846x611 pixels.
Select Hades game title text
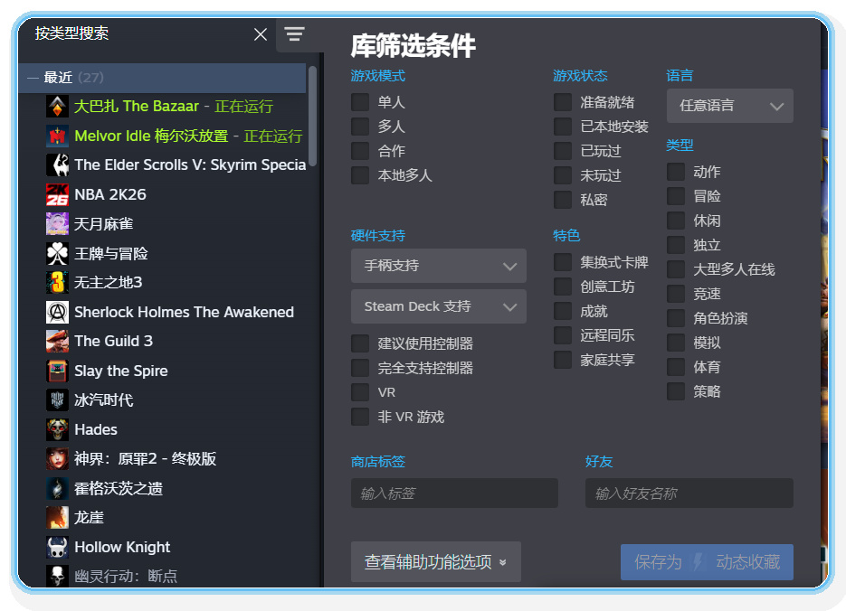(96, 429)
